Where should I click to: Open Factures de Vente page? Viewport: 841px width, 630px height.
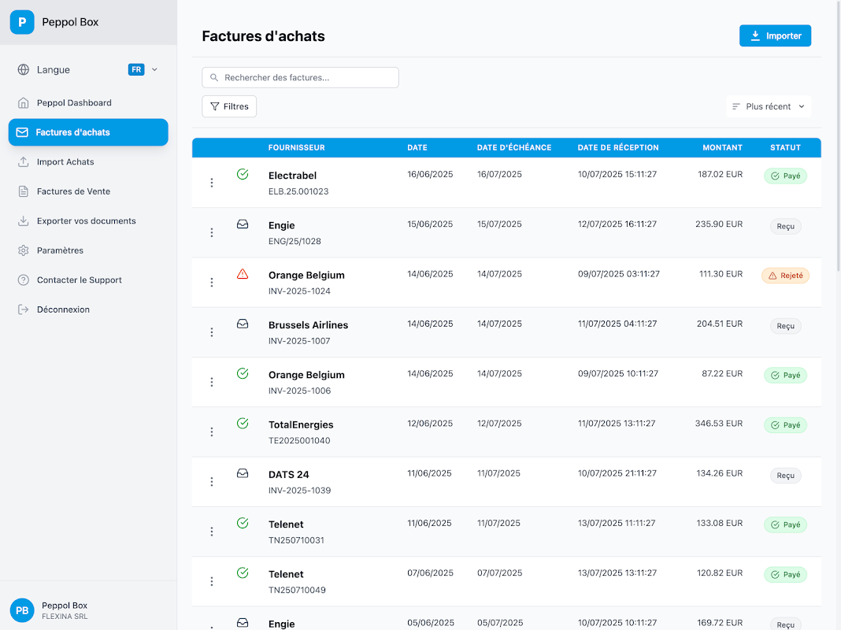coord(88,191)
